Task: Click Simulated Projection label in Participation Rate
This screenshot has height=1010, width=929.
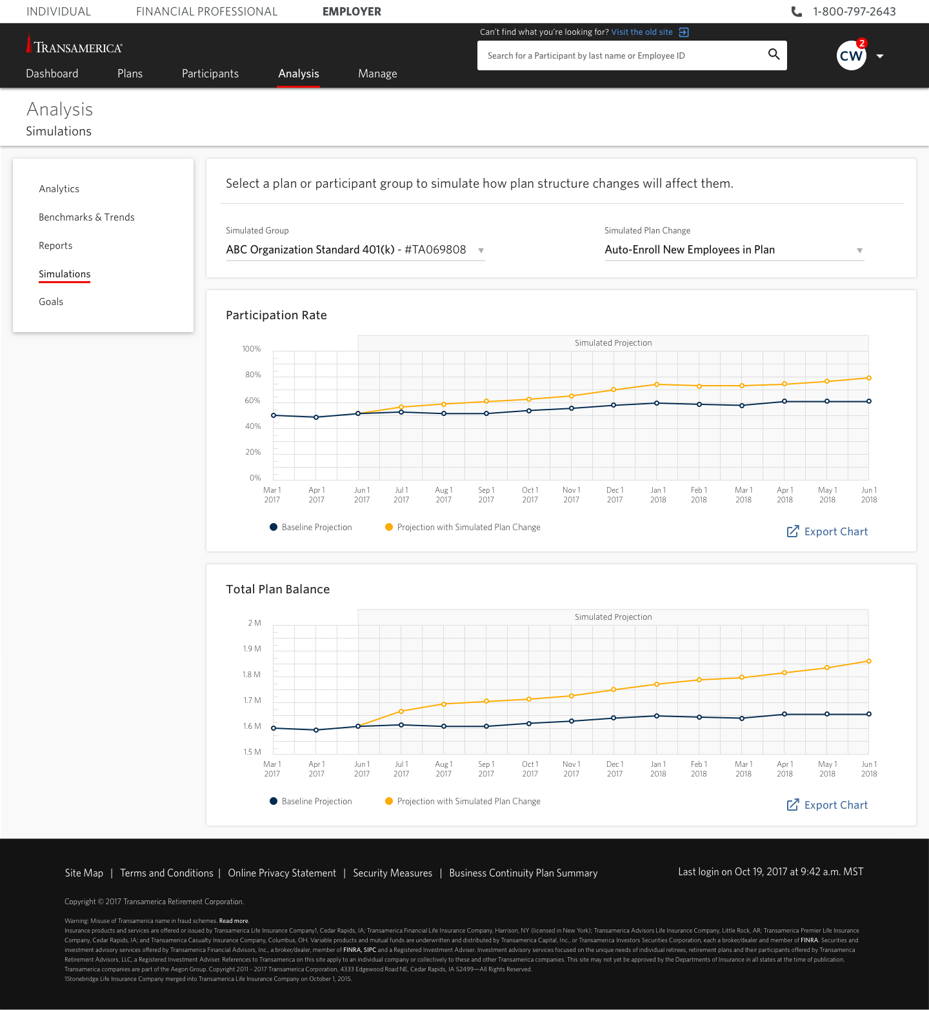Action: pyautogui.click(x=613, y=343)
